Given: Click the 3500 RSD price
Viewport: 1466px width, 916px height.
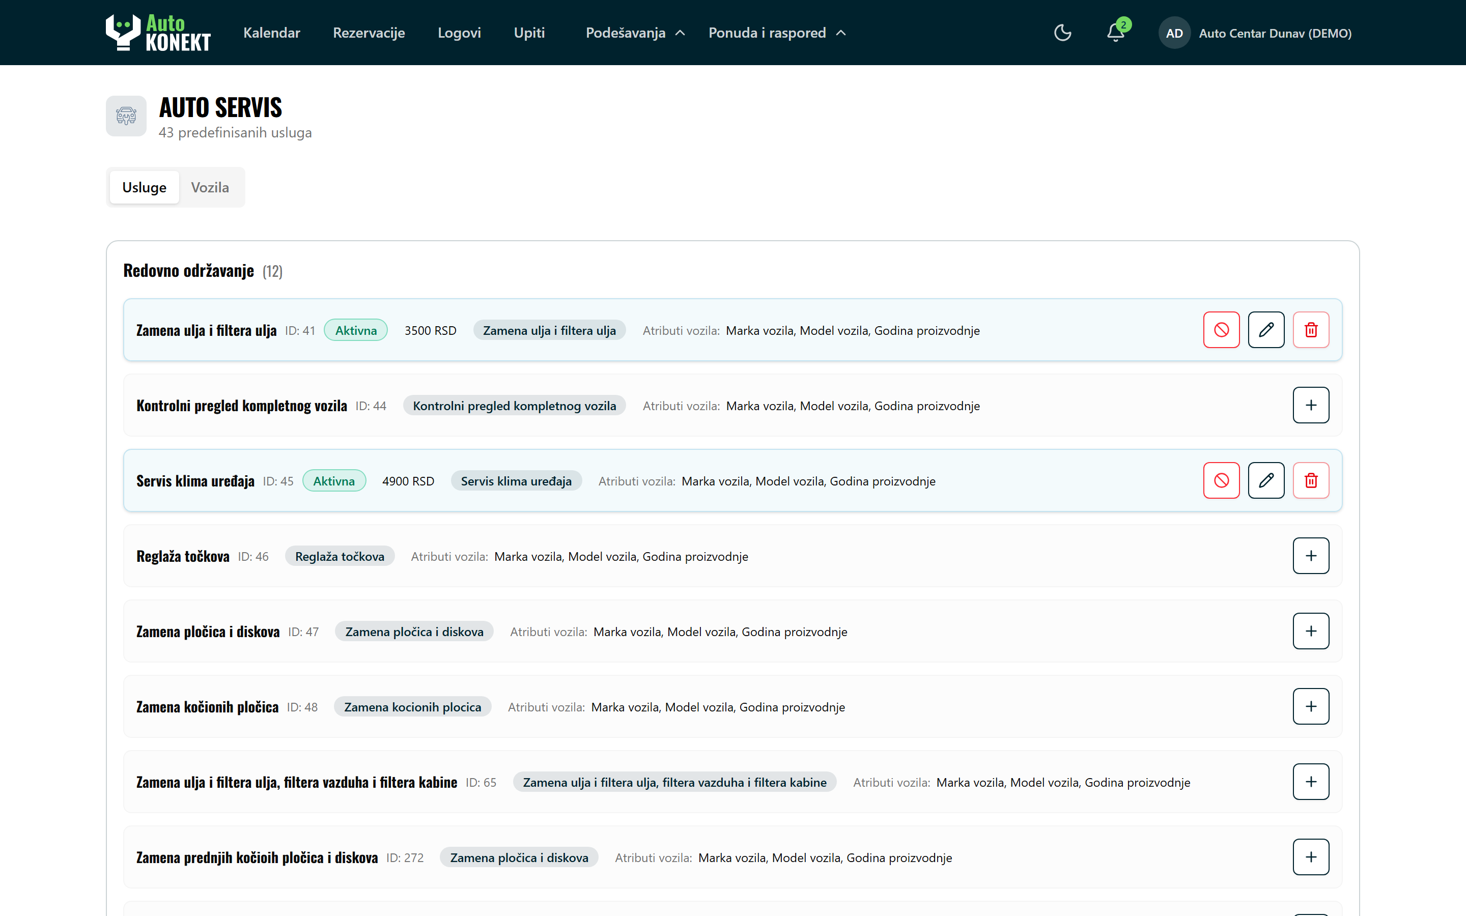Looking at the screenshot, I should 430,330.
